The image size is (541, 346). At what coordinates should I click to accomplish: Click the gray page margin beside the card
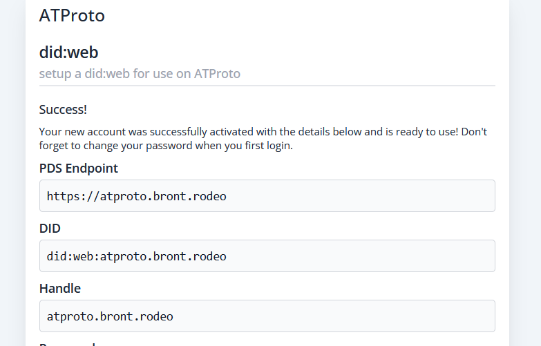(x=525, y=173)
